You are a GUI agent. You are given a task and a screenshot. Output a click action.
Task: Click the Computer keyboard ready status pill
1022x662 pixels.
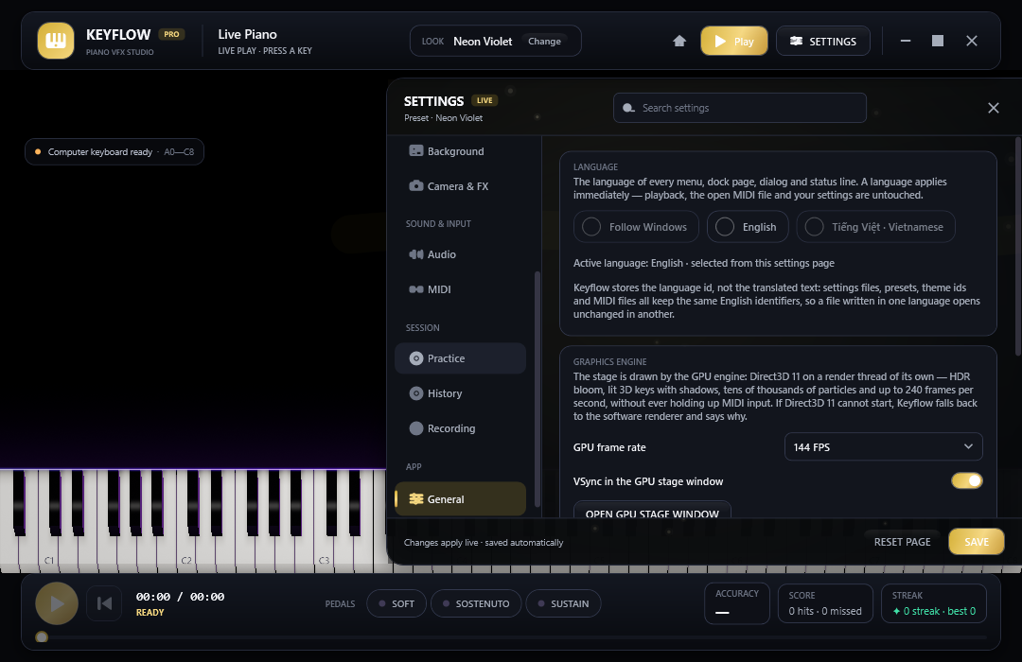pyautogui.click(x=115, y=152)
